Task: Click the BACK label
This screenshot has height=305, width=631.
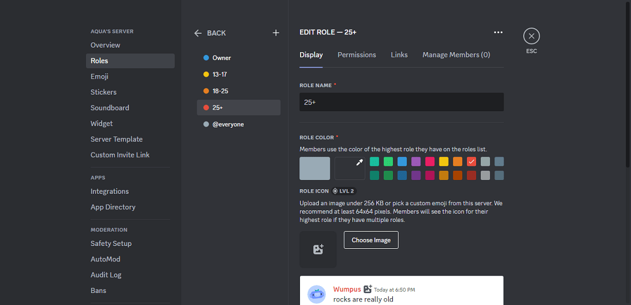Action: [216, 33]
